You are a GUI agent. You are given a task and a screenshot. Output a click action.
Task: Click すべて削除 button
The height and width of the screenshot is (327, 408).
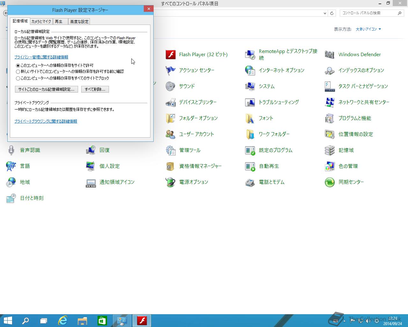tap(95, 89)
